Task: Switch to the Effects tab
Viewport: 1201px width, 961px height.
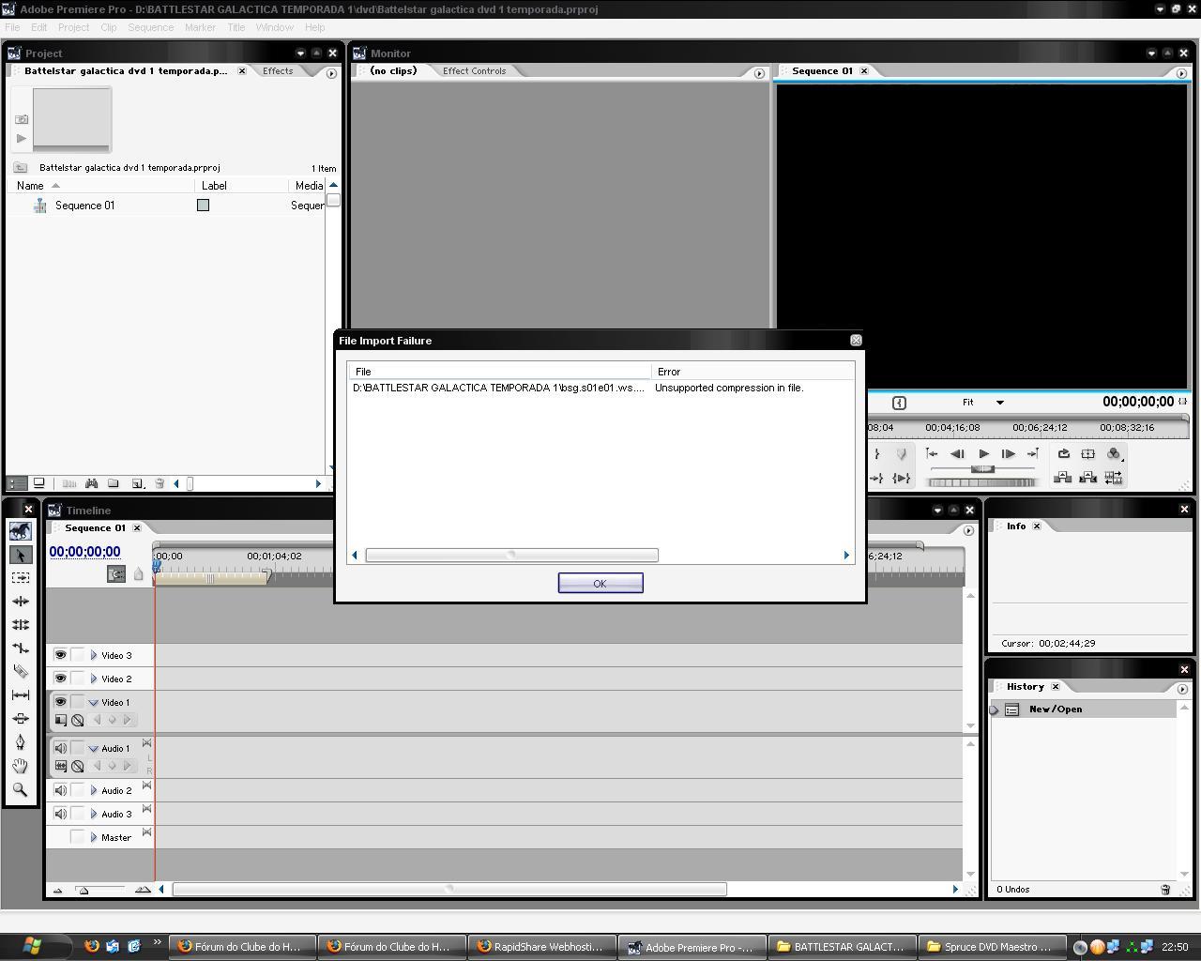Action: click(x=278, y=70)
